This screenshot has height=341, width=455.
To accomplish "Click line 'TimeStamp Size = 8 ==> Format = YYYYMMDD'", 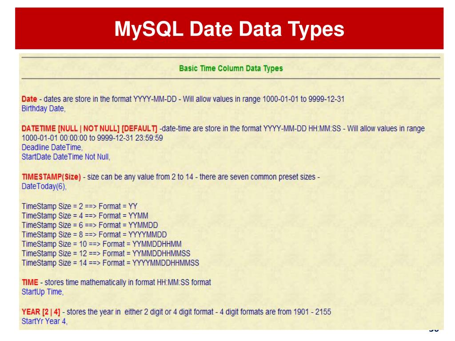I will (x=94, y=234).
